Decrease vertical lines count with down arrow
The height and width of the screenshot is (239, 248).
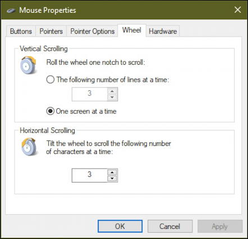(112, 97)
